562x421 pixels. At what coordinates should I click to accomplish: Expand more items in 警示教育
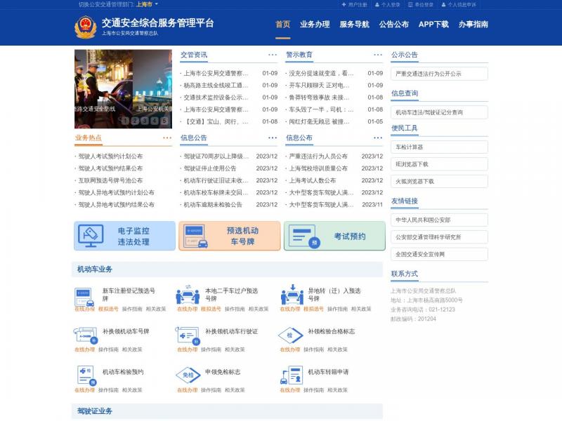click(378, 55)
